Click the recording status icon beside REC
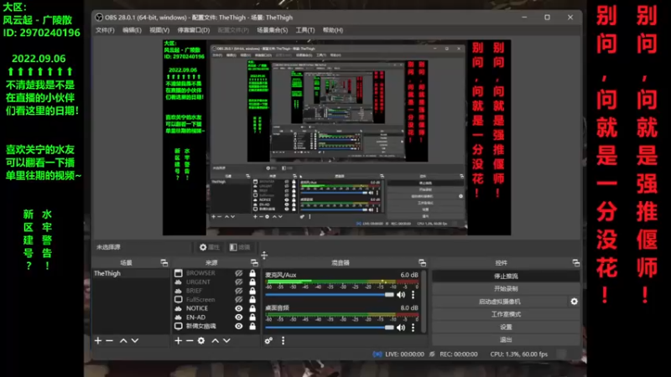Viewport: 671px width, 377px height. pos(432,354)
